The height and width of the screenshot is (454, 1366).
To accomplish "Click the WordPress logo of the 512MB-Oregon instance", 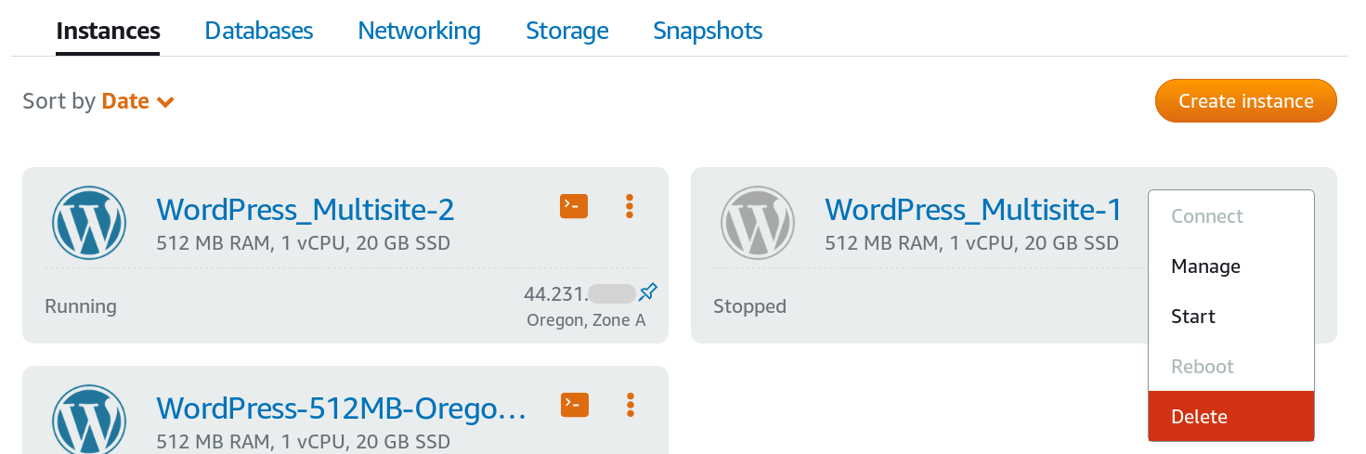I will click(x=89, y=419).
